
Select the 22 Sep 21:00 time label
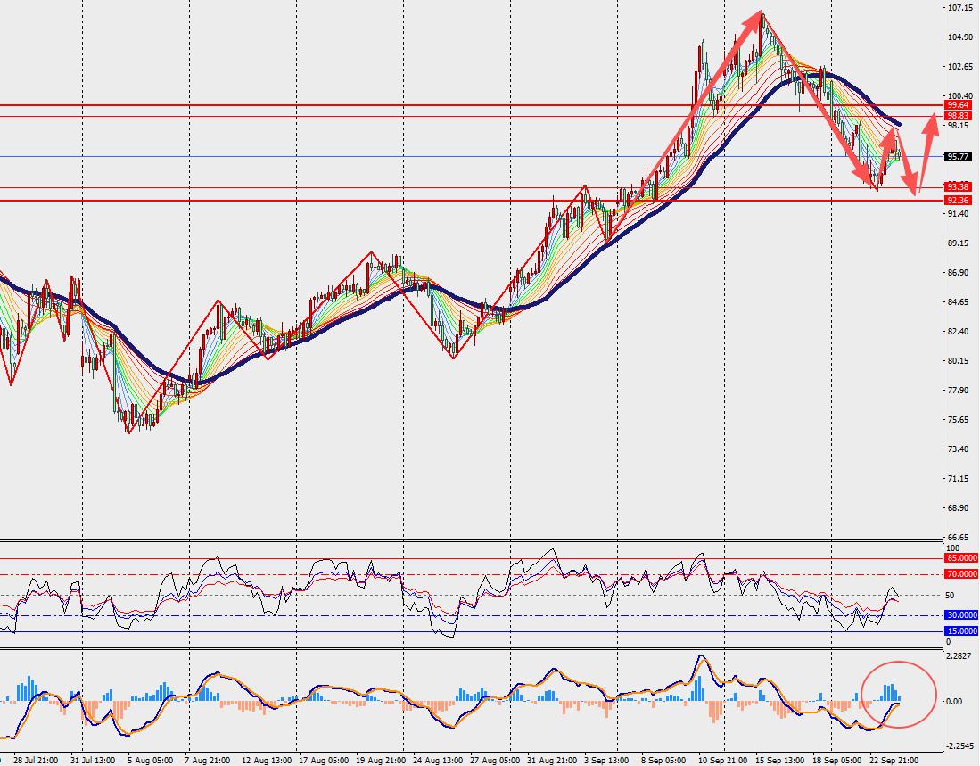[894, 761]
